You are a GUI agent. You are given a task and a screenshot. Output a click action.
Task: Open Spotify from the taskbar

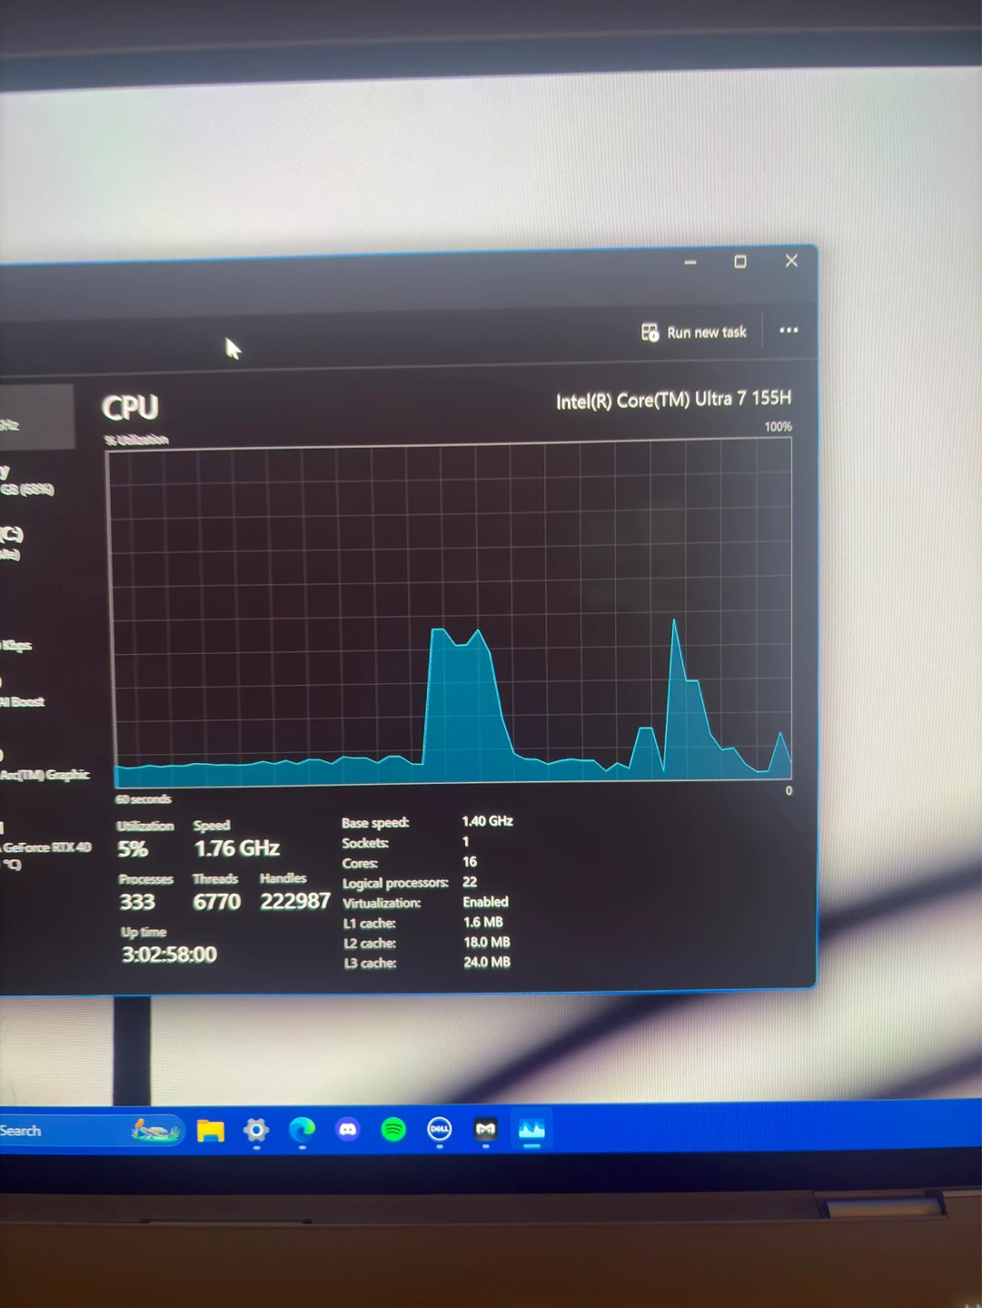(393, 1130)
